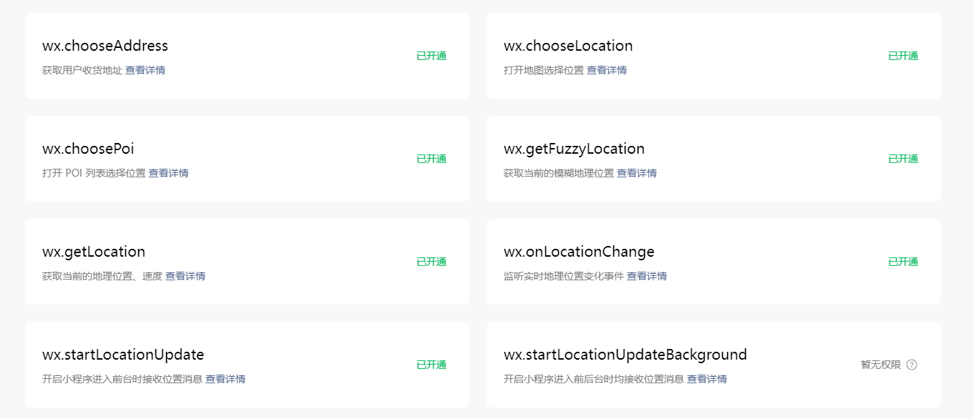This screenshot has width=974, height=419.
Task: Click 已开通 status on wx.onLocationChange card
Action: (x=903, y=262)
